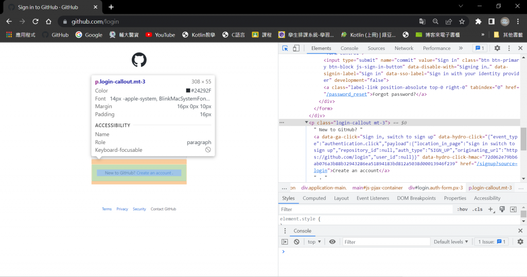Screen dimensions: 527x277
Task: Click the zoom magnifier icon in address bar
Action: 435,22
